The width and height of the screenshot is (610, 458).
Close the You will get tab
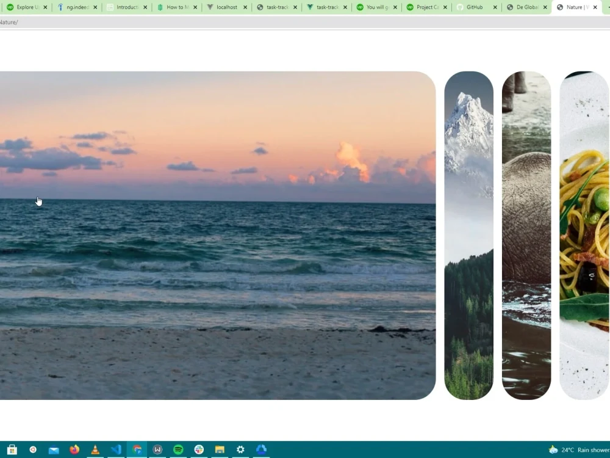[x=395, y=7]
